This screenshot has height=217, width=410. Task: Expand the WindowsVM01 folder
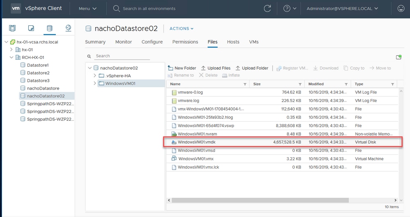coord(95,83)
